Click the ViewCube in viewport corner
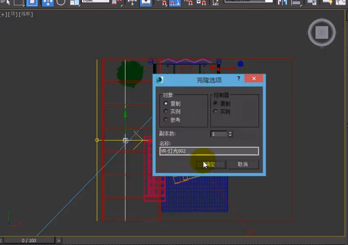 [322, 33]
